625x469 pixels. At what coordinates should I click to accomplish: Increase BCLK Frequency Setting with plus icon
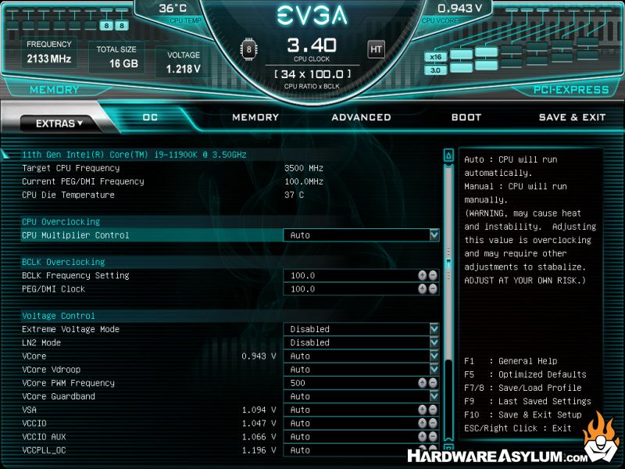[x=423, y=275]
